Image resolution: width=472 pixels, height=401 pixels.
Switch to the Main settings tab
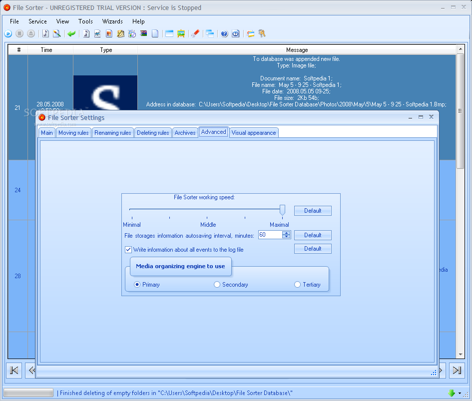47,133
